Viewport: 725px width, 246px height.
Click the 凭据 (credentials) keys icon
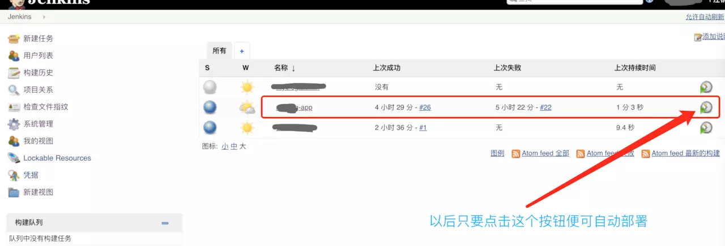[14, 175]
